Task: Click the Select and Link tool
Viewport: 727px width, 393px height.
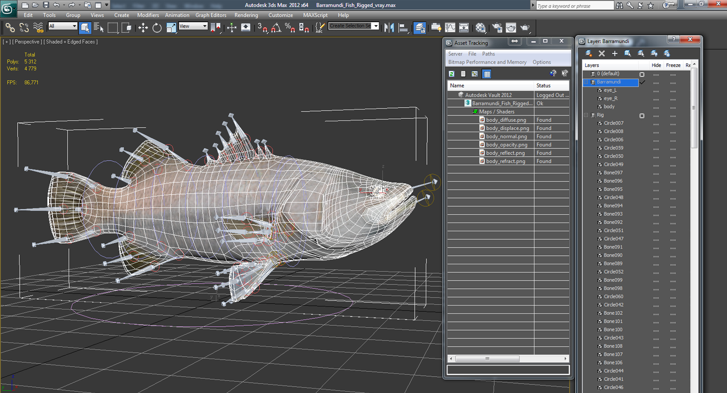Action: point(10,28)
